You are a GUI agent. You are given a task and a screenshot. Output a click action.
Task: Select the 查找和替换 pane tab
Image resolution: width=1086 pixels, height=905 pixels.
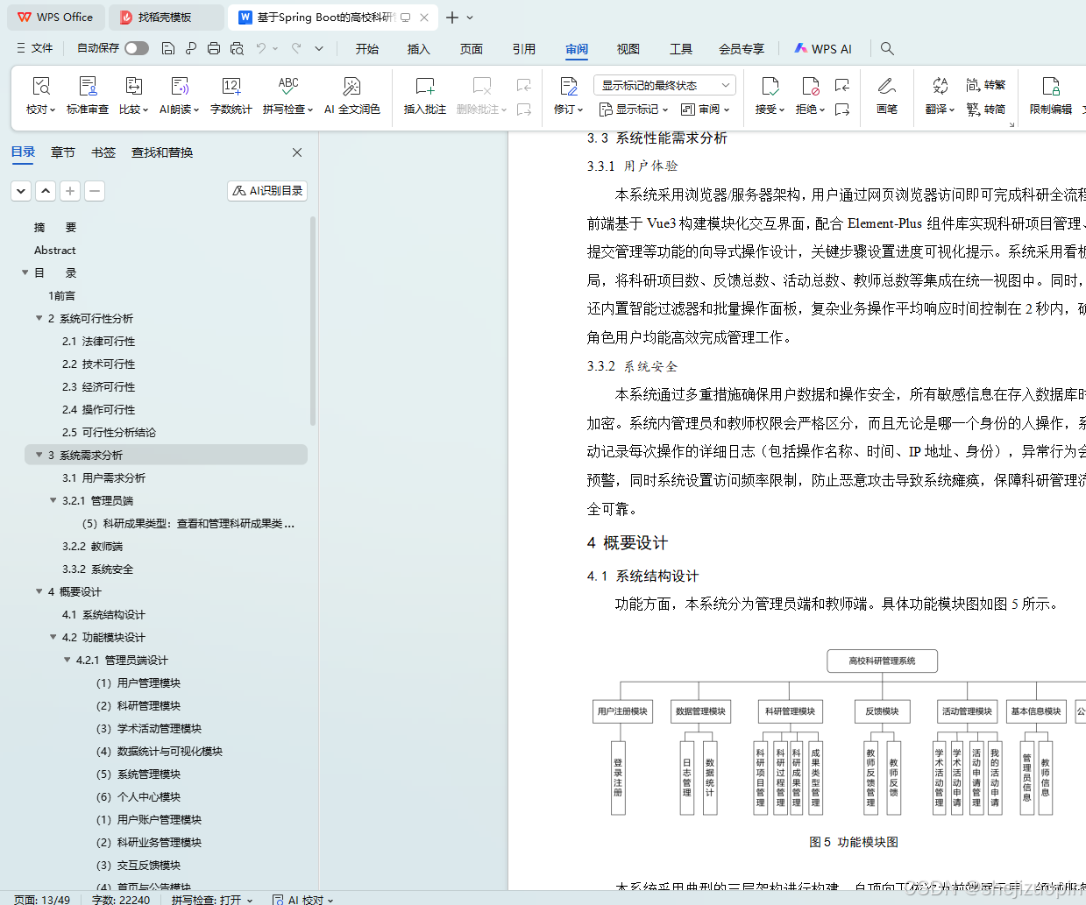(x=162, y=152)
